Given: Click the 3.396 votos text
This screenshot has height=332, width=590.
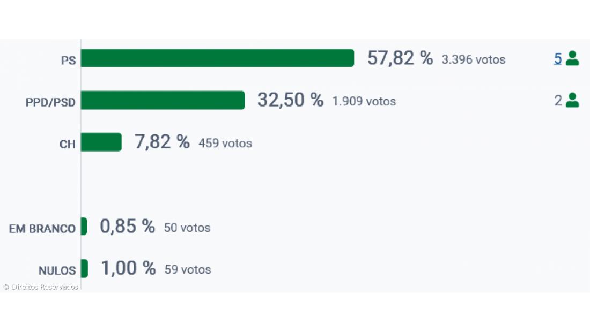Looking at the screenshot, I should point(473,59).
